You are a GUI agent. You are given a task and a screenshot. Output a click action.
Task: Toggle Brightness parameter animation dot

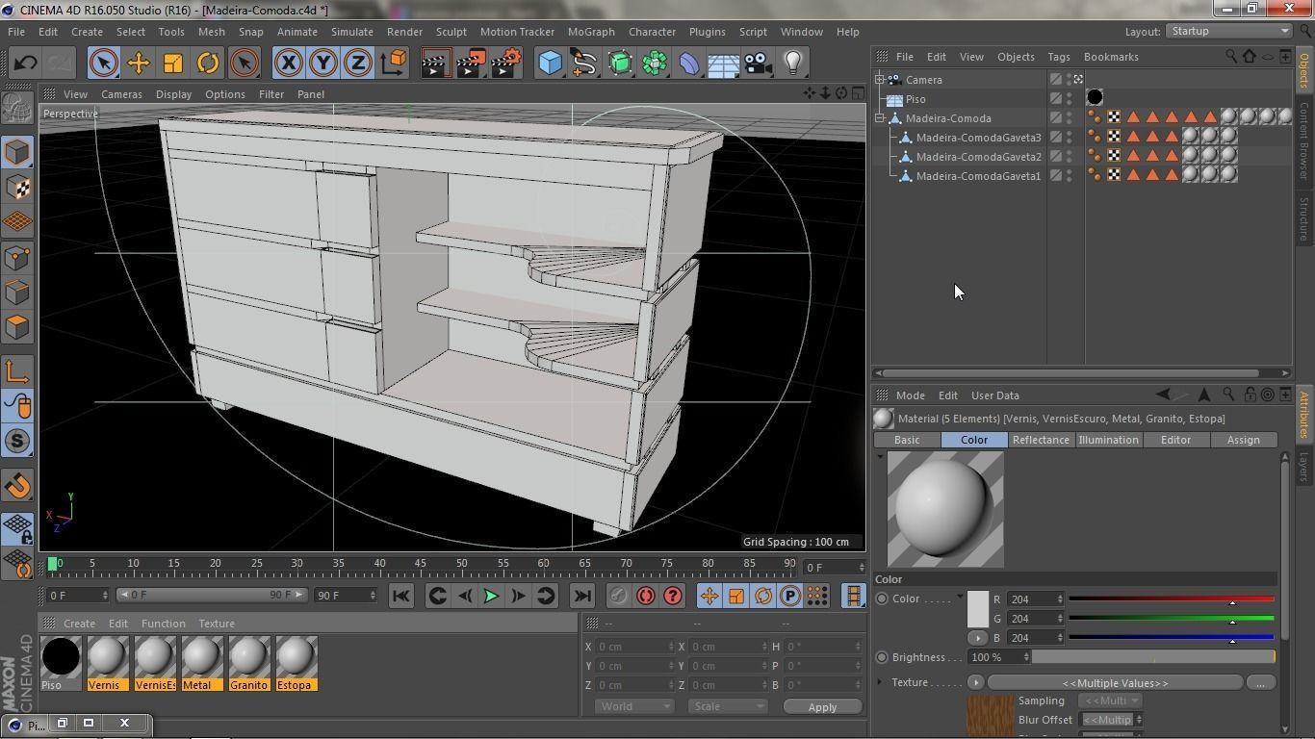coord(882,657)
